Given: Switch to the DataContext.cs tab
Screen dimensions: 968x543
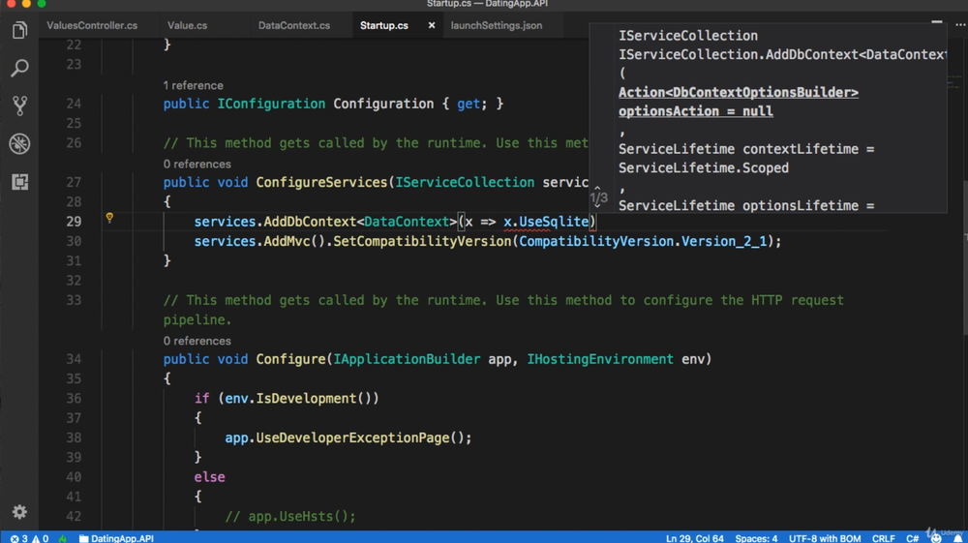Looking at the screenshot, I should click(x=294, y=25).
